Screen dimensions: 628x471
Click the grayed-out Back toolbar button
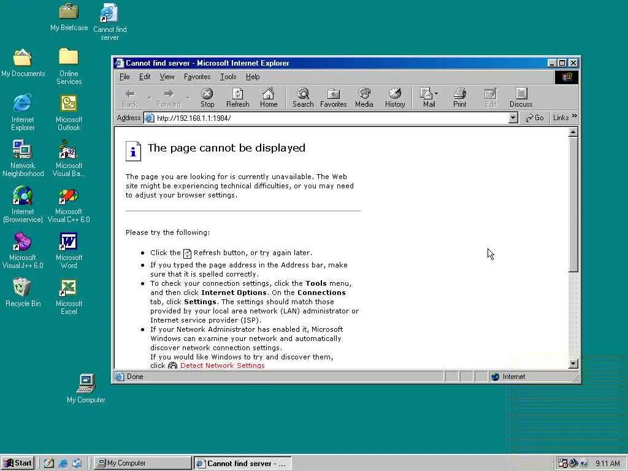tap(130, 98)
